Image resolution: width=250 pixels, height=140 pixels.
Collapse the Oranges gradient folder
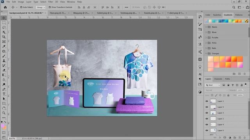(206, 54)
